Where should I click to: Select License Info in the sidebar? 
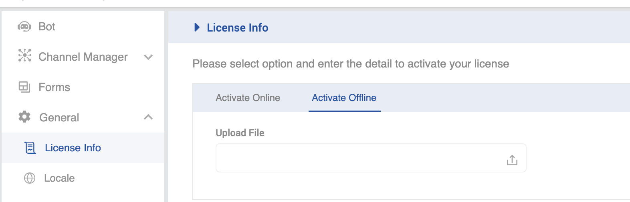(x=73, y=148)
